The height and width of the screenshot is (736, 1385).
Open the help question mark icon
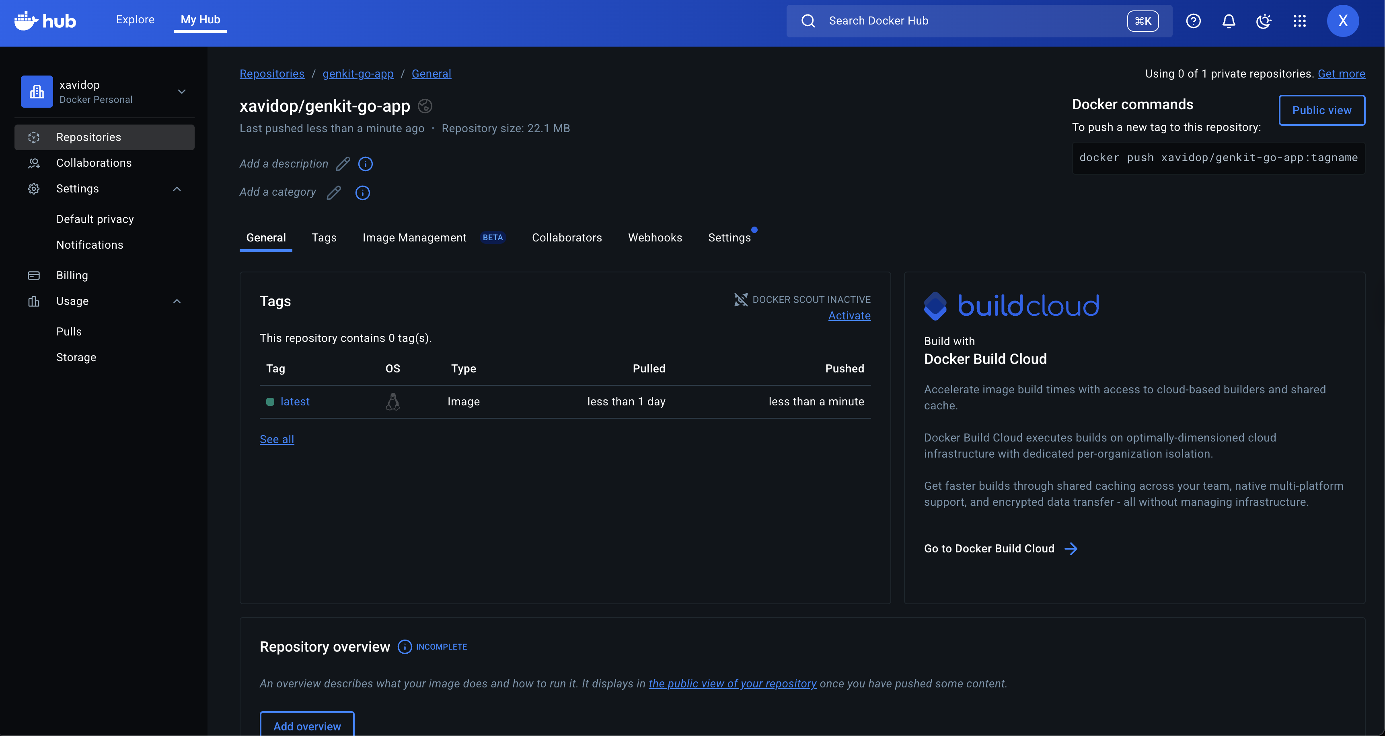pyautogui.click(x=1194, y=21)
